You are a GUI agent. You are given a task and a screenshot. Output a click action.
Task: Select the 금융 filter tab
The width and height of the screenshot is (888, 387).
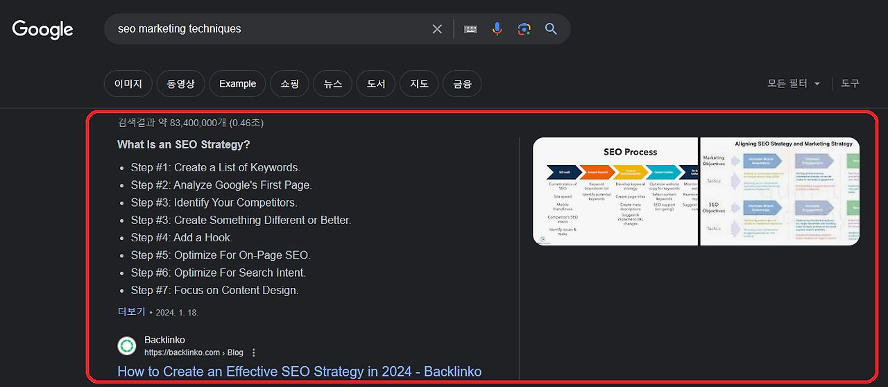[x=462, y=84]
